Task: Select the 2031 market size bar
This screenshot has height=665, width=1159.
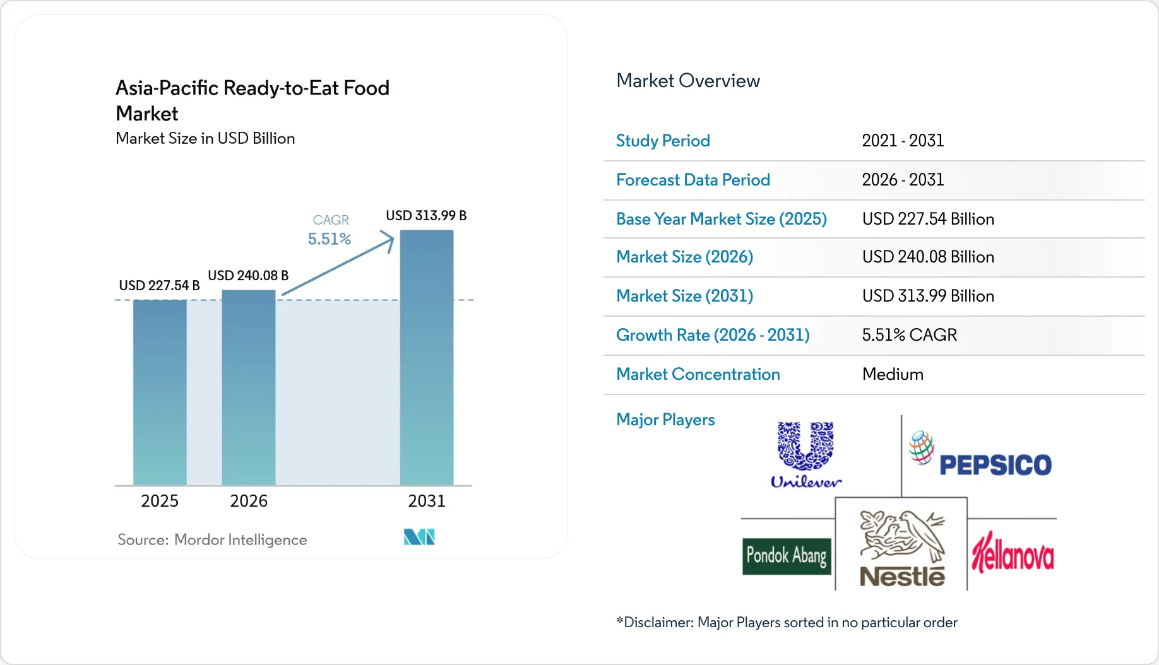Action: coord(427,358)
